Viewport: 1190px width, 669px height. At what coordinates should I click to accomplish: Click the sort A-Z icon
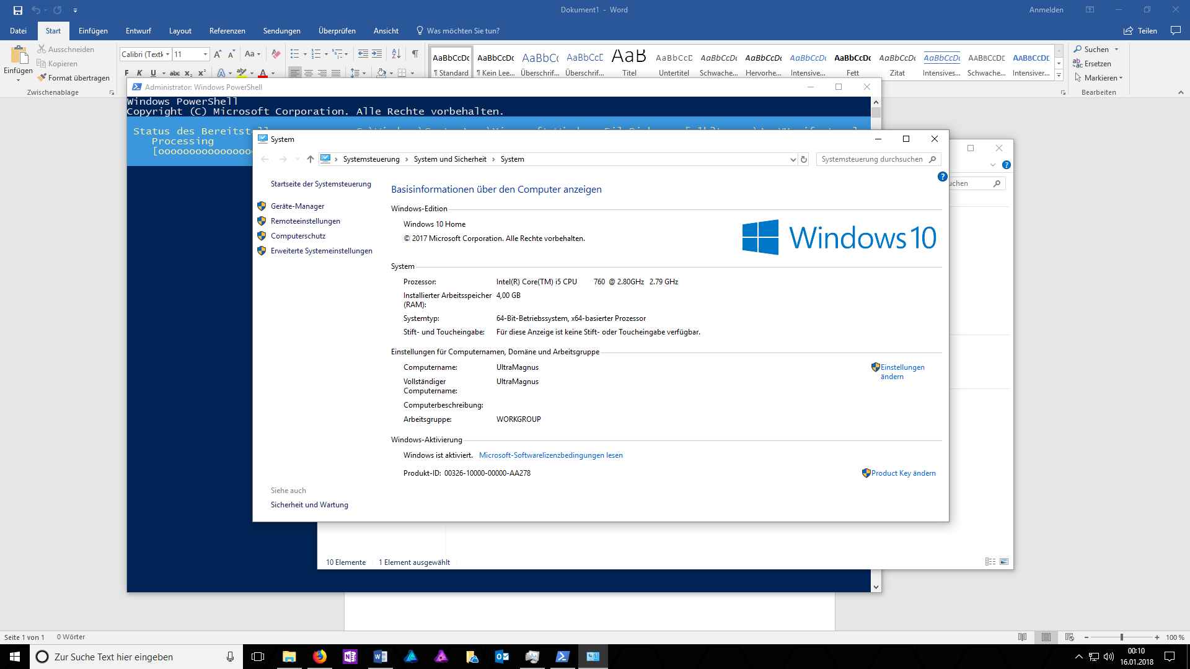click(x=396, y=54)
